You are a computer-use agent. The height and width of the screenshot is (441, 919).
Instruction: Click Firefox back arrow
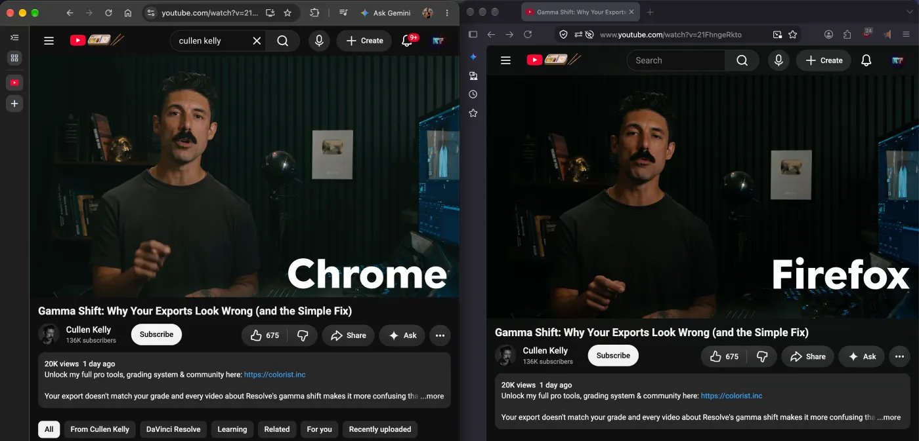(491, 34)
